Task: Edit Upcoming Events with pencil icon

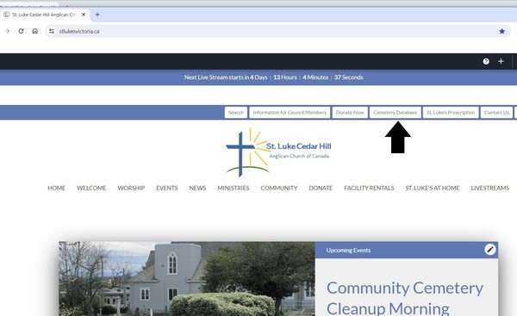Action: point(490,250)
